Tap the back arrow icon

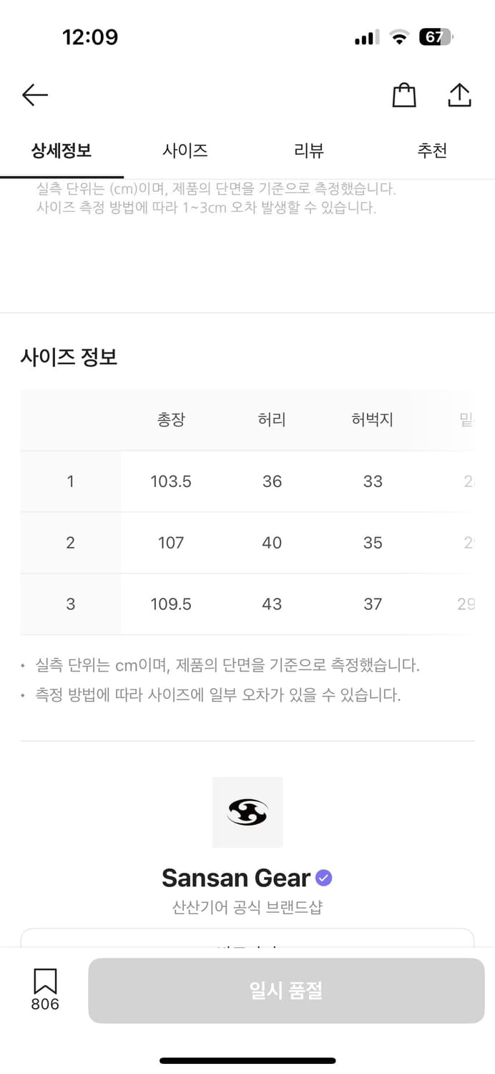[34, 95]
